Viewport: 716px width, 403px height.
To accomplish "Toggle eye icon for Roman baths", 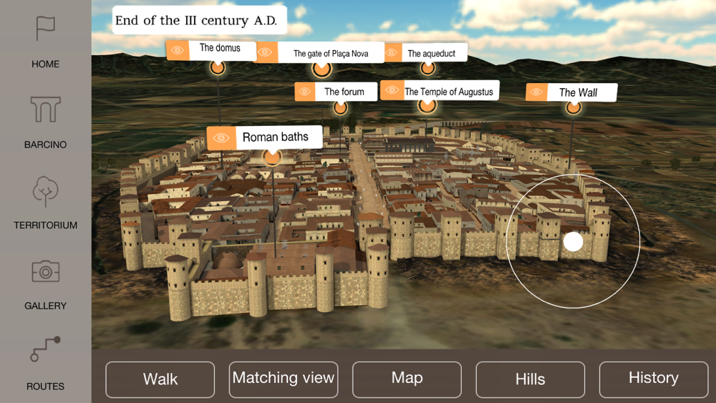I will (x=221, y=138).
